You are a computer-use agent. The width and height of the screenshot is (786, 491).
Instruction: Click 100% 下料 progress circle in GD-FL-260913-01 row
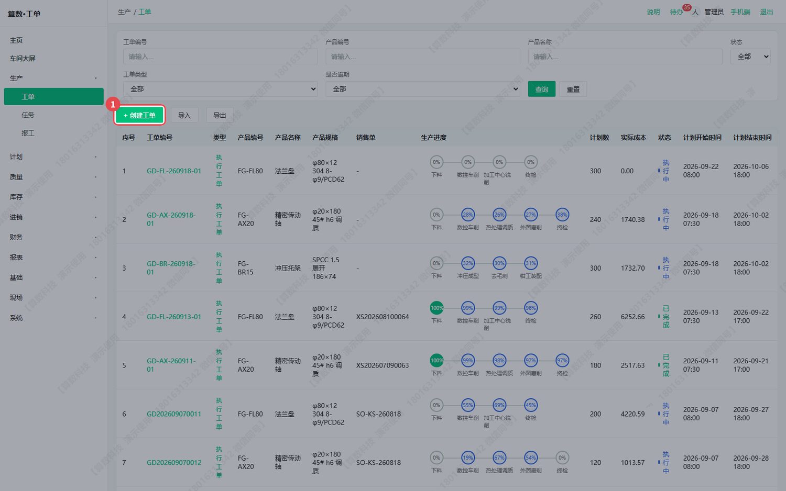[x=436, y=308]
